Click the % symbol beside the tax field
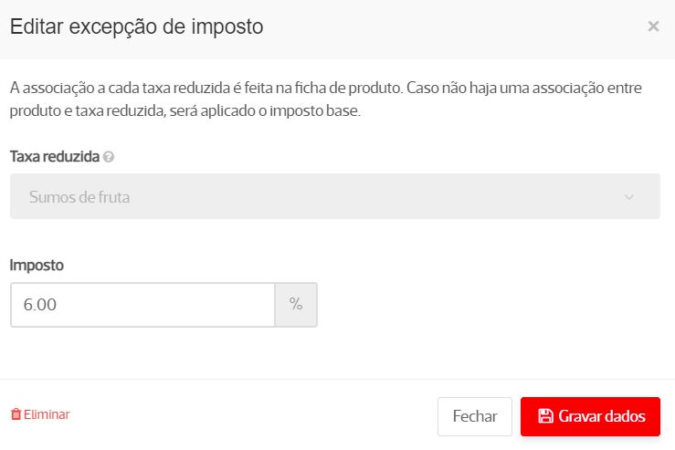This screenshot has width=675, height=450. 296,305
